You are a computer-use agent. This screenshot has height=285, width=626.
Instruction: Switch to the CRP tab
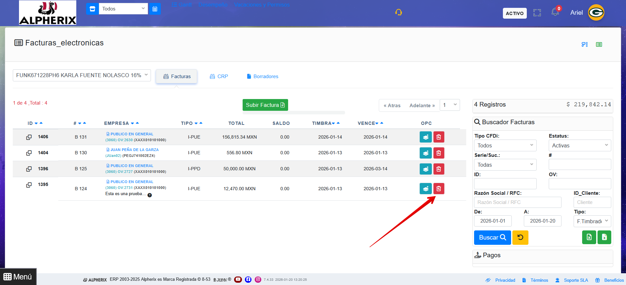pyautogui.click(x=219, y=76)
